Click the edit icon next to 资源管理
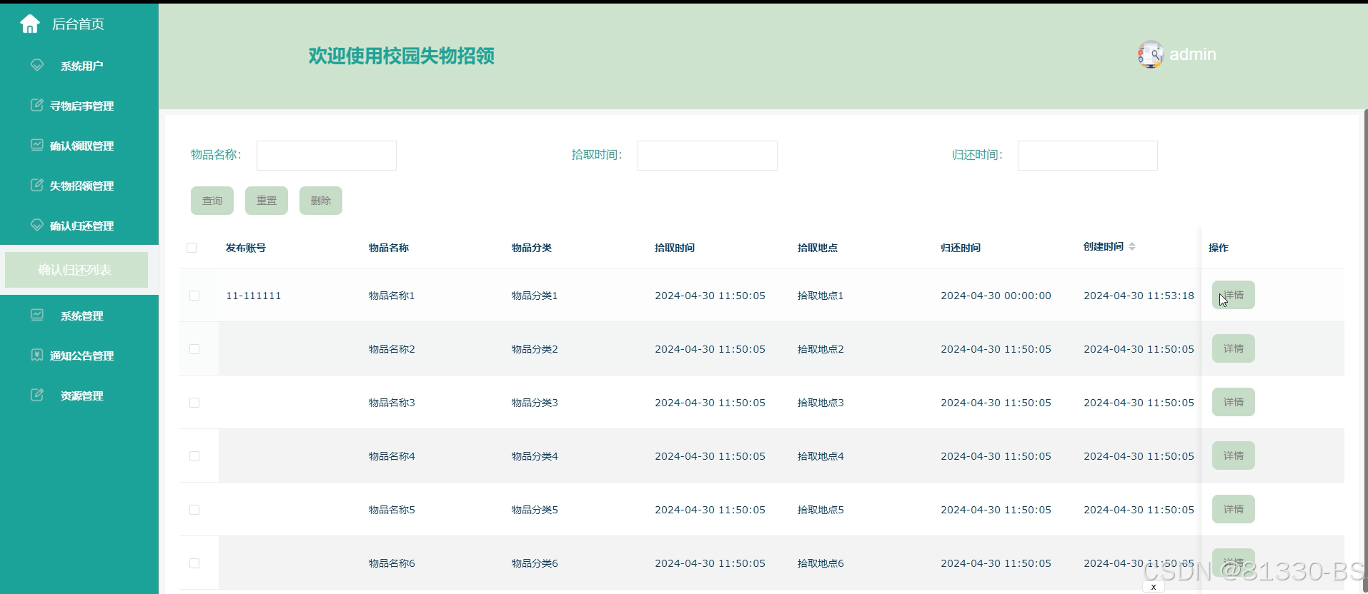The image size is (1368, 594). point(37,395)
